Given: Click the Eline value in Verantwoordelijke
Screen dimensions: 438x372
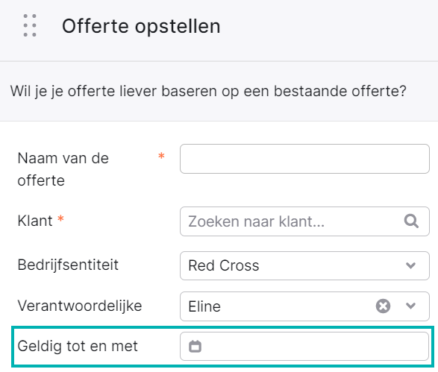Looking at the screenshot, I should (204, 306).
